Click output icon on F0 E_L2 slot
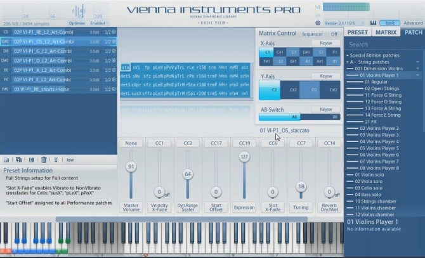 (114, 80)
